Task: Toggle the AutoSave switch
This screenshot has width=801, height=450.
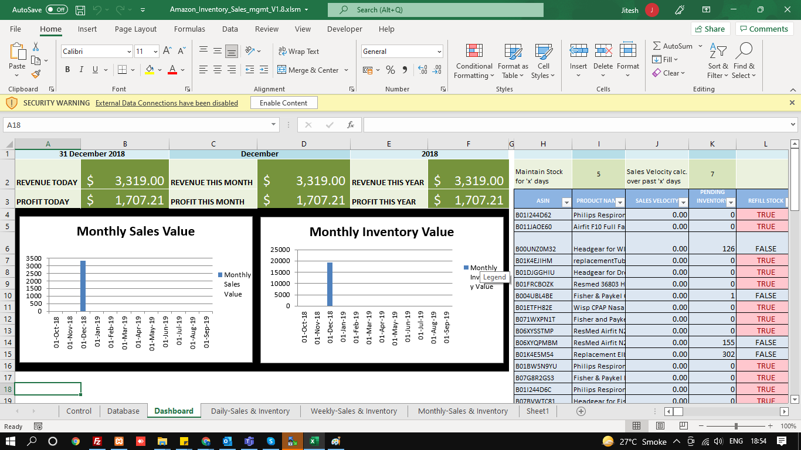Action: [x=56, y=10]
